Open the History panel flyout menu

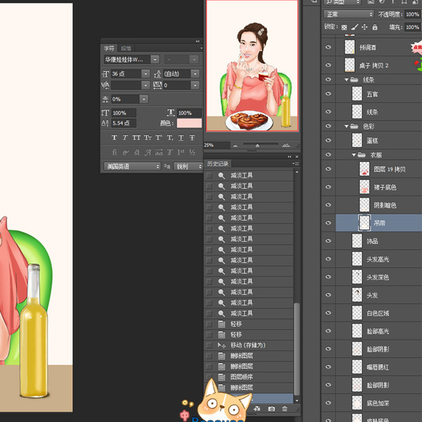[x=295, y=164]
